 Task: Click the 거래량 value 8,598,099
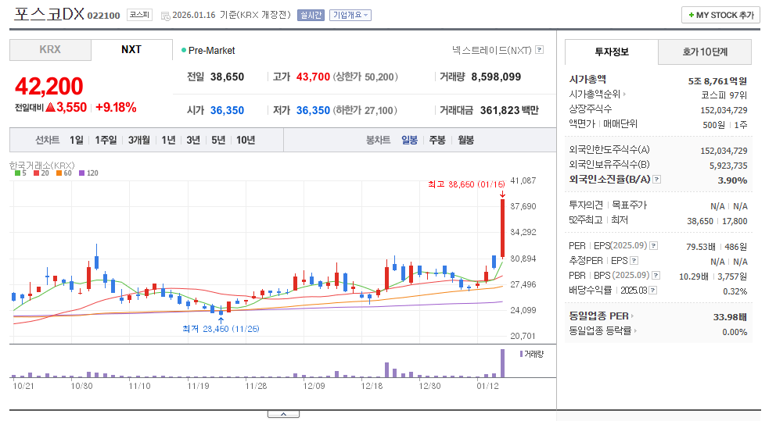coord(496,77)
